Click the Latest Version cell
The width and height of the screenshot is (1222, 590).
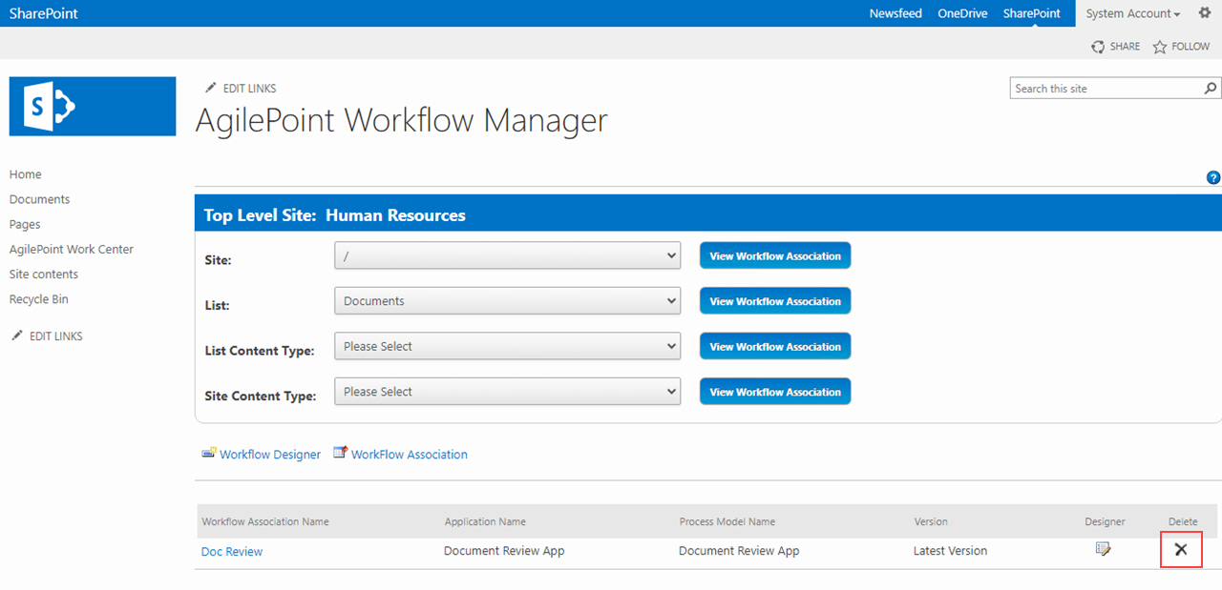[951, 550]
